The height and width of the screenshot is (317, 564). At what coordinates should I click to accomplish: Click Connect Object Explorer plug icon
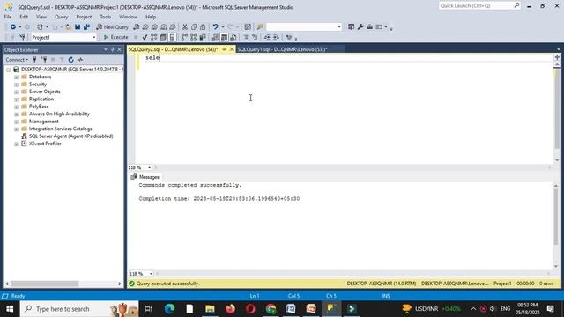coord(35,60)
